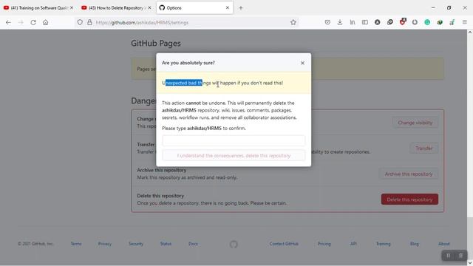Open the Security footer link

(x=136, y=244)
